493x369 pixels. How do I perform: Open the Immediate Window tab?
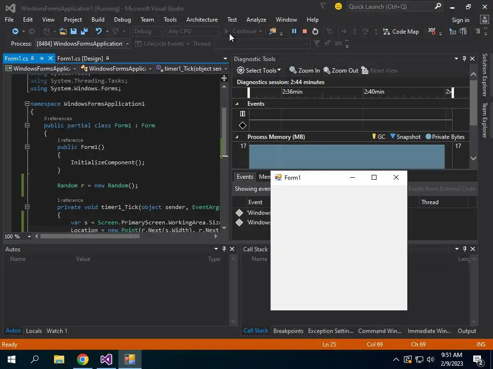tap(429, 331)
